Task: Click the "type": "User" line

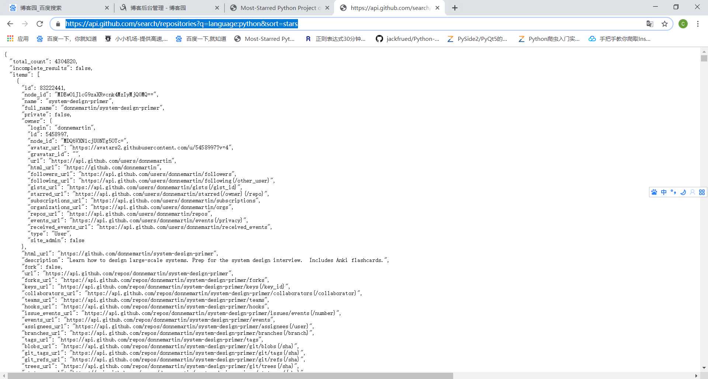Action: (x=49, y=234)
